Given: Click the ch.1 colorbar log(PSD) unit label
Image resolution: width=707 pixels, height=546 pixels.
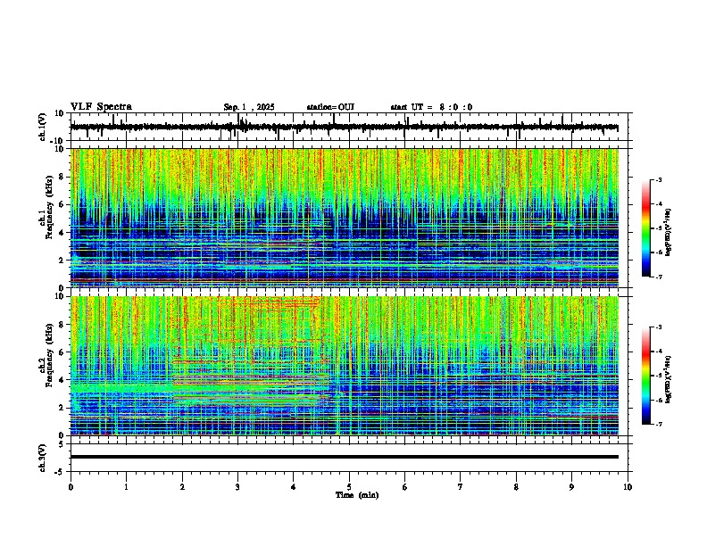Looking at the screenshot, I should pyautogui.click(x=669, y=233).
